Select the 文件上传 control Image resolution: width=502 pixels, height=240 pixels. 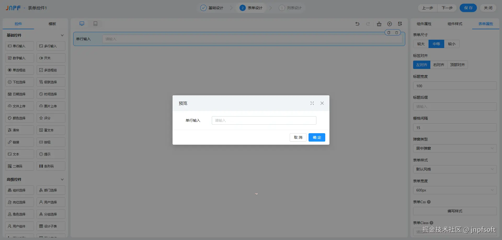[20, 106]
